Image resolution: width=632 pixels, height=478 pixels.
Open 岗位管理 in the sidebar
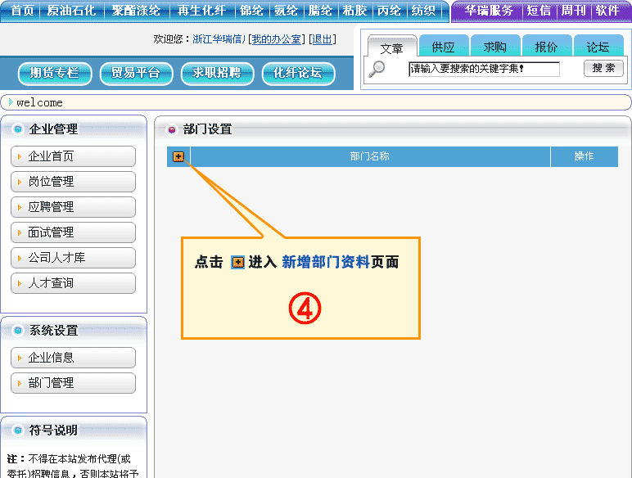pos(73,182)
